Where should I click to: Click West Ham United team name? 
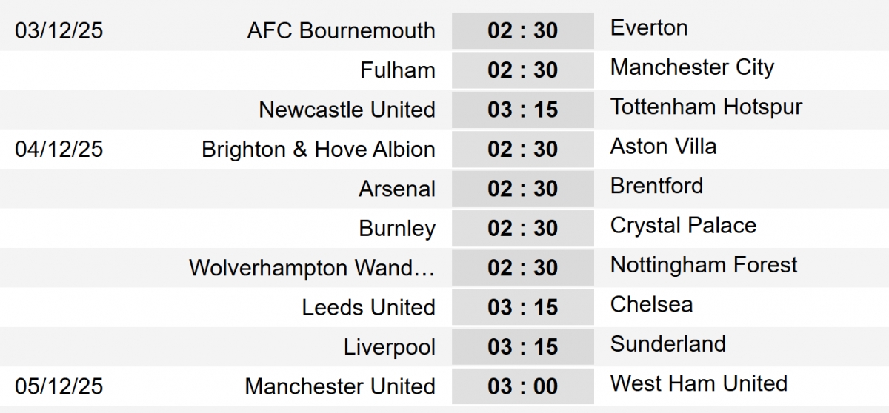click(699, 383)
